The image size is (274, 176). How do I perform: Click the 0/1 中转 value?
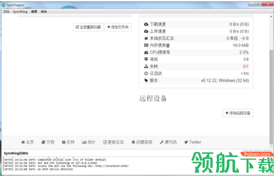pos(245,66)
